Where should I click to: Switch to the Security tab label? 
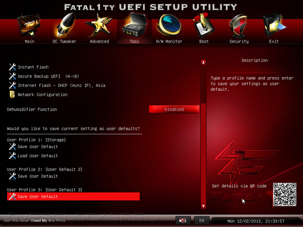coord(239,41)
